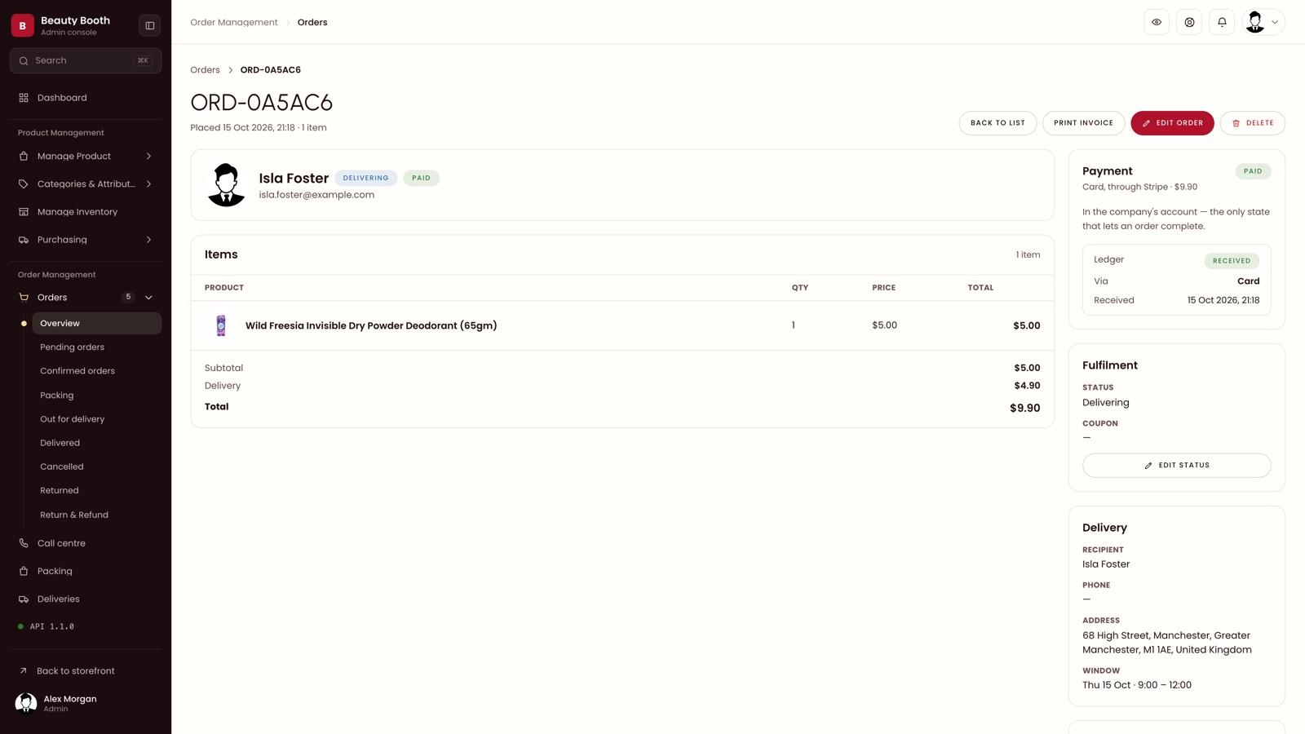Viewport: 1305px width, 734px height.
Task: Select Pending orders in sidebar
Action: coord(96,347)
